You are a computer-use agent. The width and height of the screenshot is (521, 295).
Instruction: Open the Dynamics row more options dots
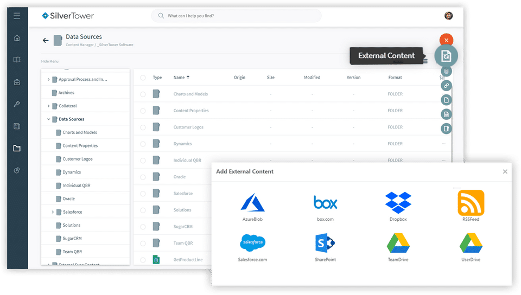(443, 144)
